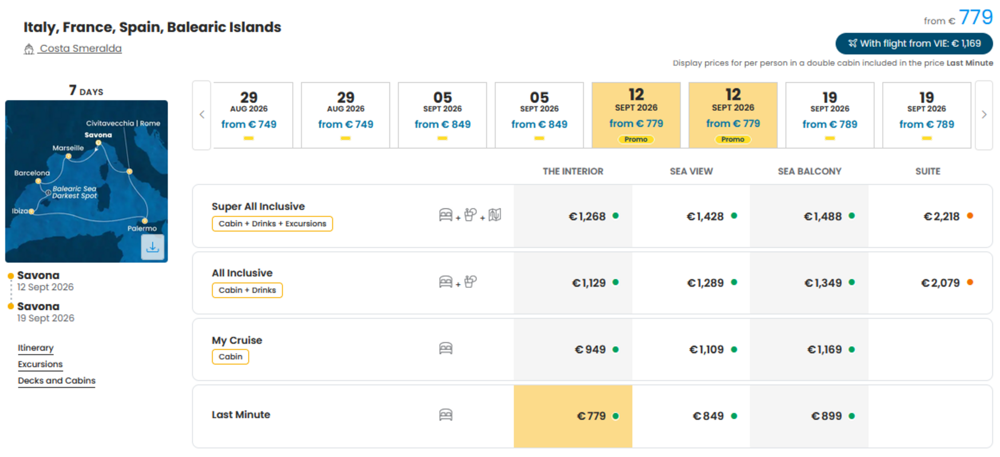Open the Costa Smeralda ship link
The image size is (1000, 457).
pos(80,49)
